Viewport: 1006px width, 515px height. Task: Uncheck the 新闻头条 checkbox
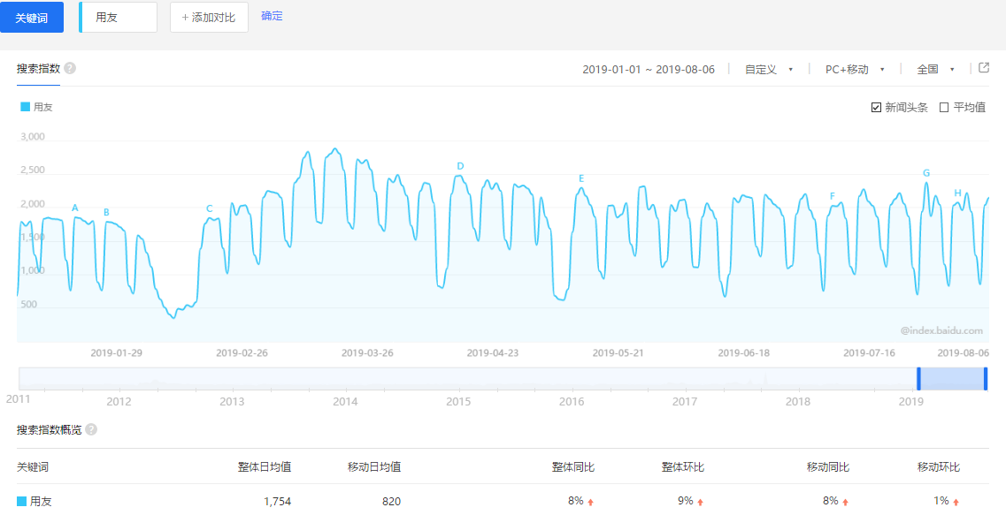[x=875, y=106]
